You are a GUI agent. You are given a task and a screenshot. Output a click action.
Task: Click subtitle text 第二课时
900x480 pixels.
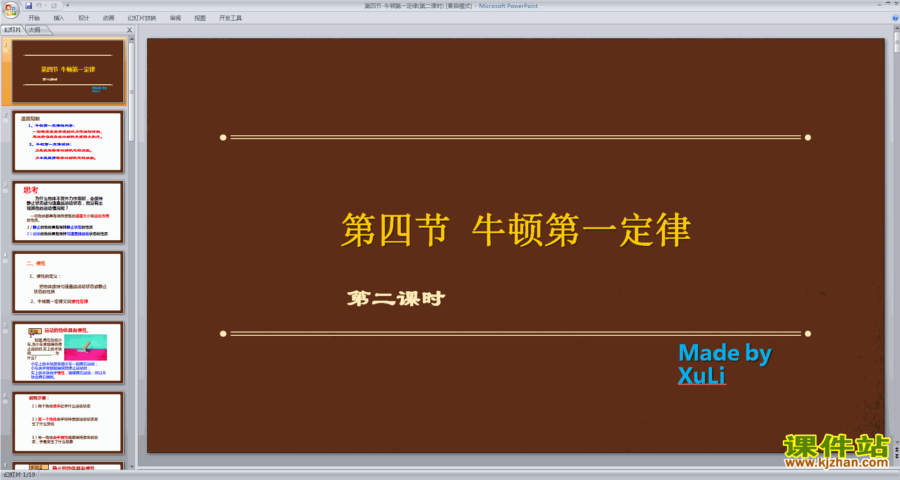(396, 298)
